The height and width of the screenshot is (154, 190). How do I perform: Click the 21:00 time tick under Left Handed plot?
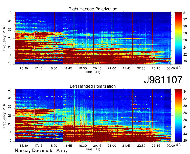[112, 146]
